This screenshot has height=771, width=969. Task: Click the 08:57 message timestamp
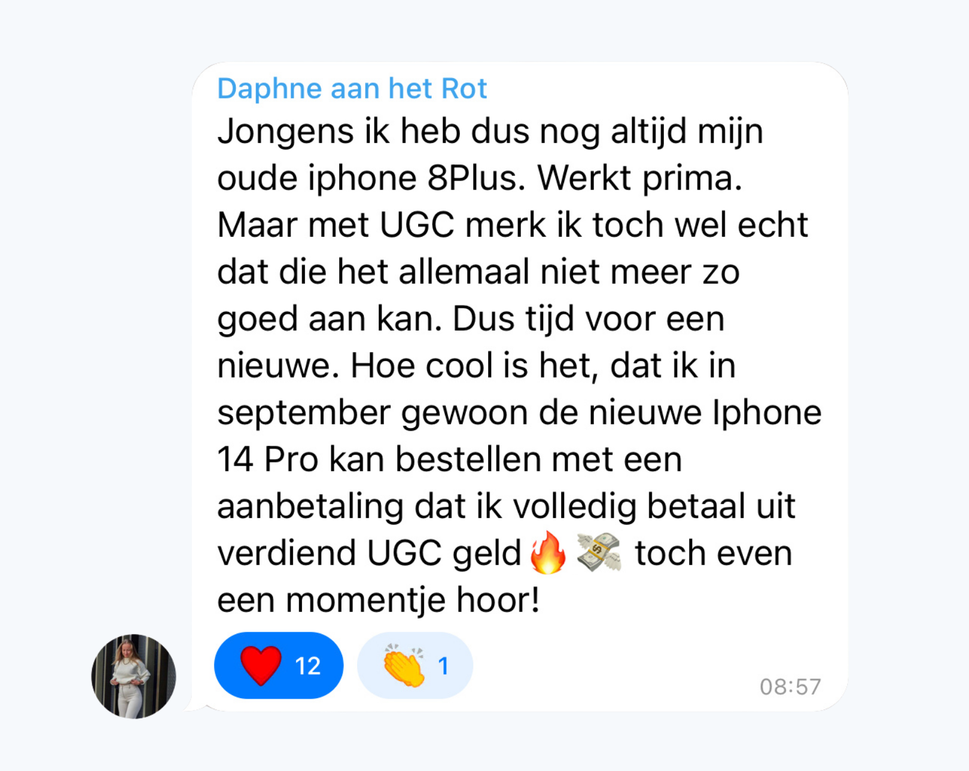tap(790, 687)
